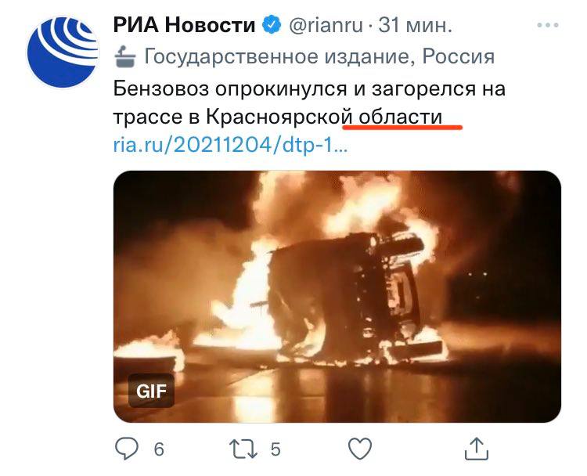The height and width of the screenshot is (476, 587).
Task: Click the red-underlined word "области"
Action: coord(400,117)
